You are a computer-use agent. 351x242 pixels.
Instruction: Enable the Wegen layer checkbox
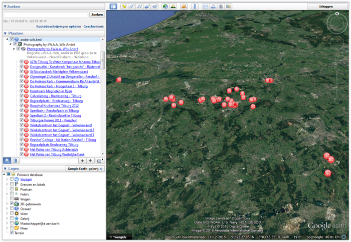12,198
